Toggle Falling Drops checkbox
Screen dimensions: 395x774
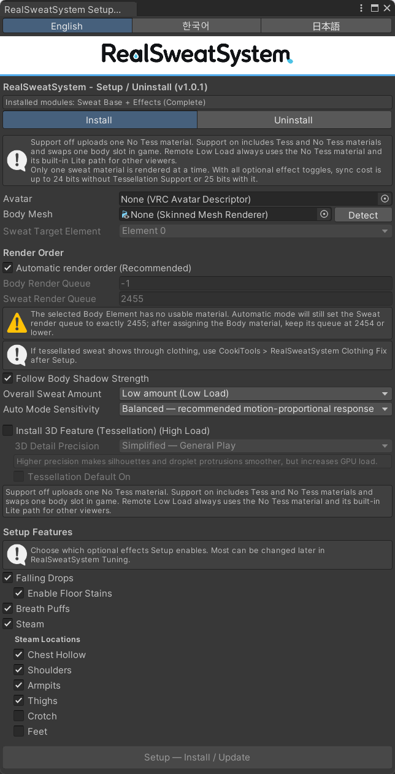(x=8, y=578)
